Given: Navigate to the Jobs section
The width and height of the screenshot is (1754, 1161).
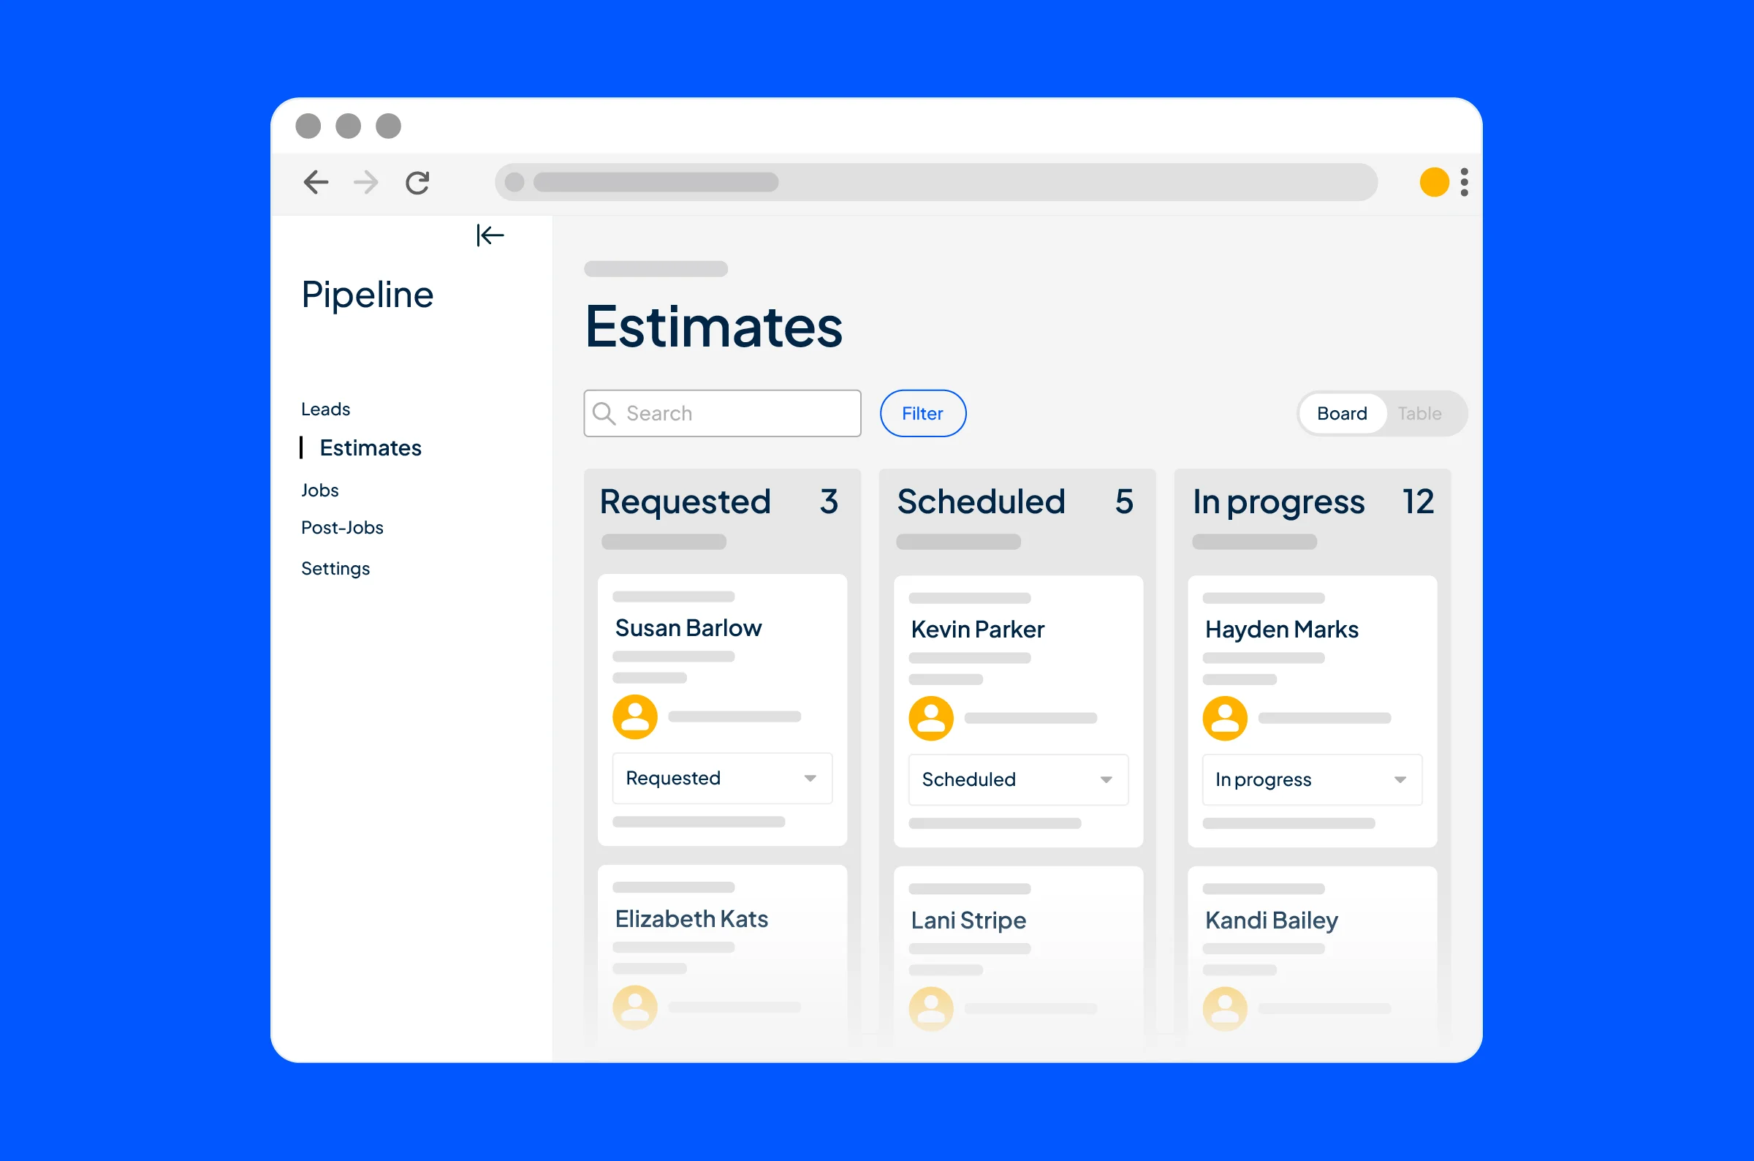Looking at the screenshot, I should click(319, 489).
